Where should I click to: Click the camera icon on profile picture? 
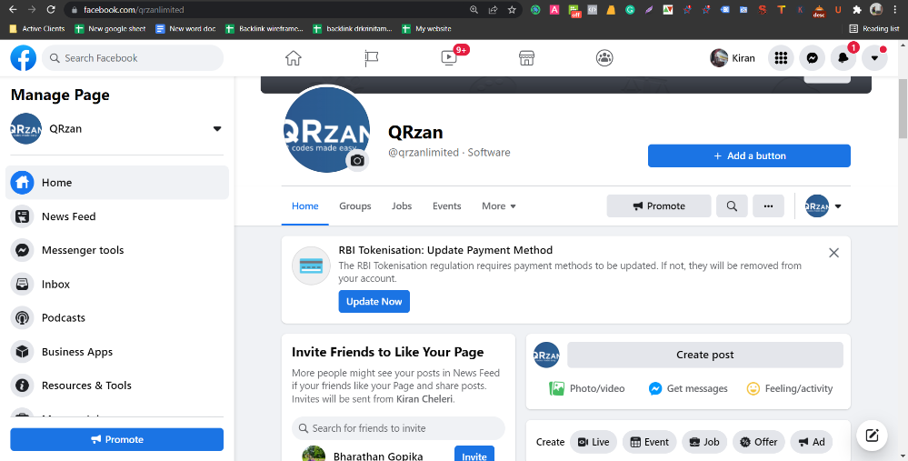pyautogui.click(x=357, y=160)
